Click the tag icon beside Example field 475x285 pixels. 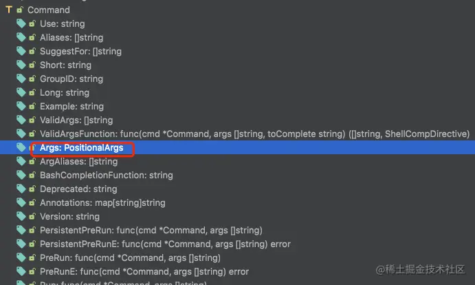21,106
